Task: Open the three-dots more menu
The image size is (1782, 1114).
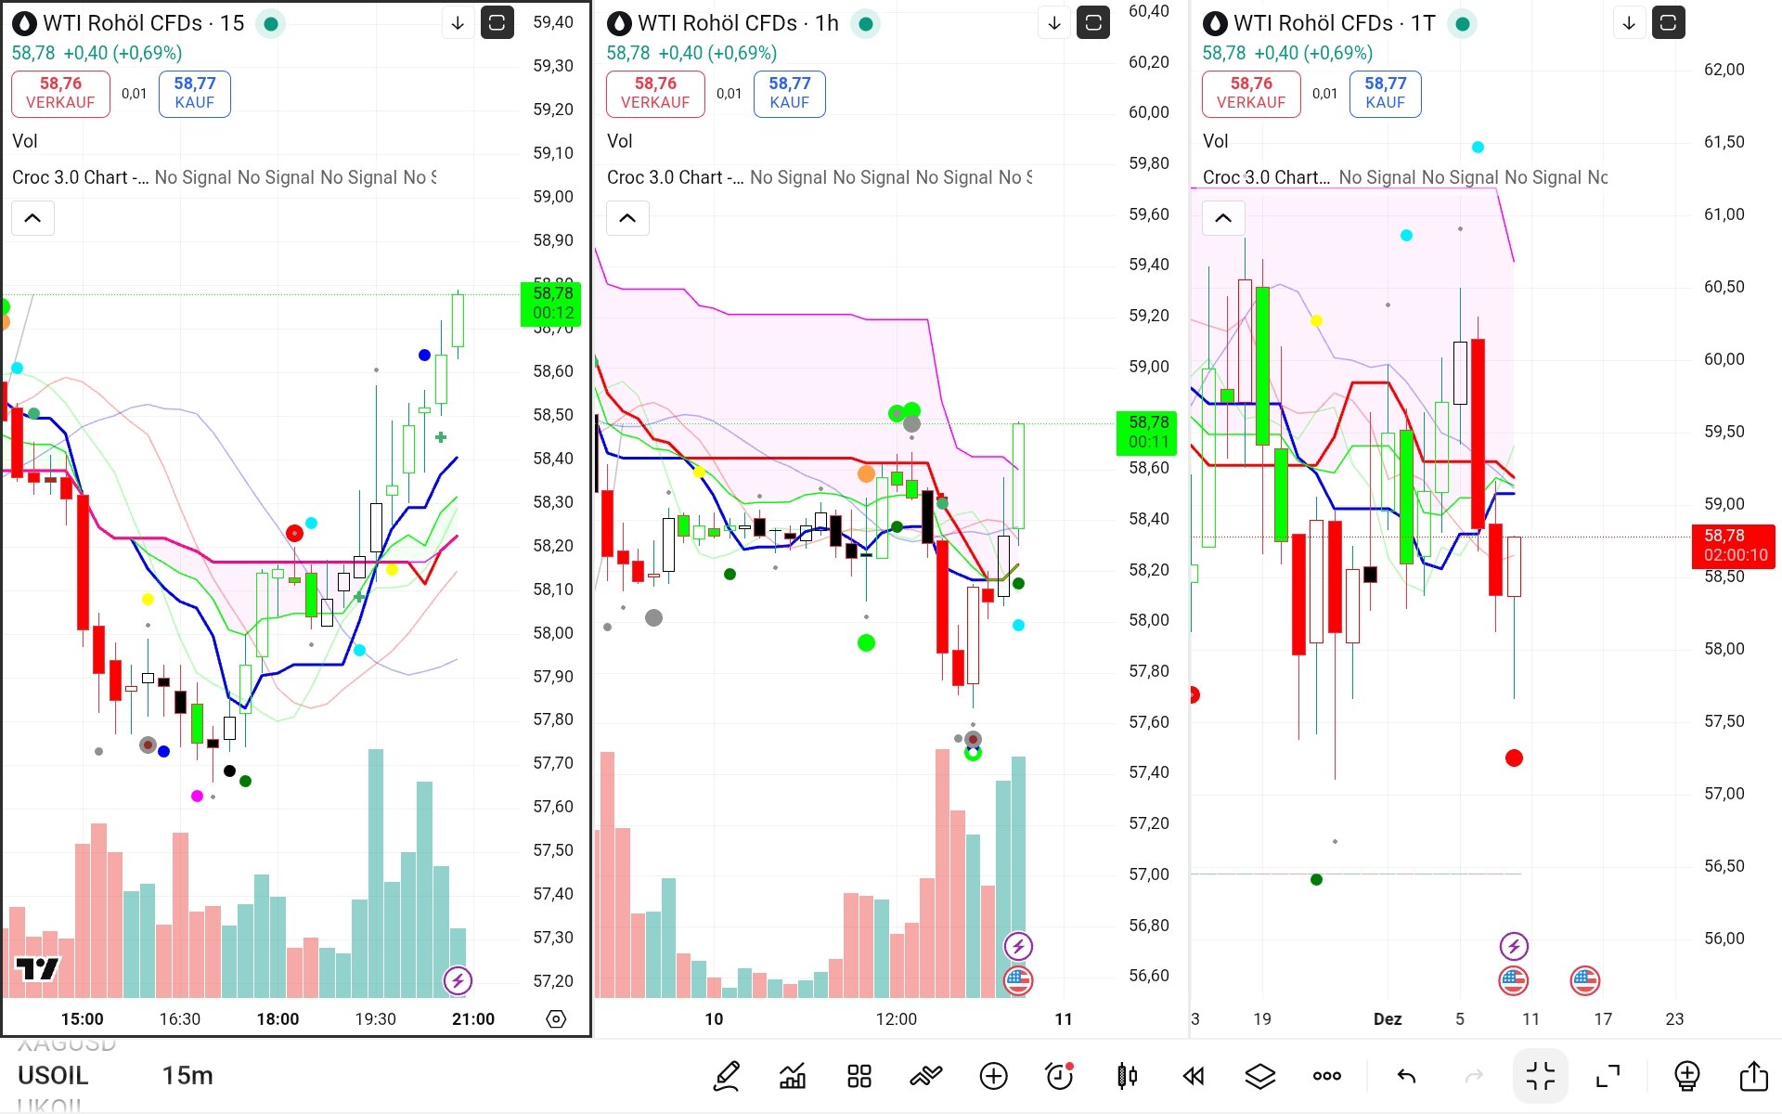Action: (1326, 1076)
